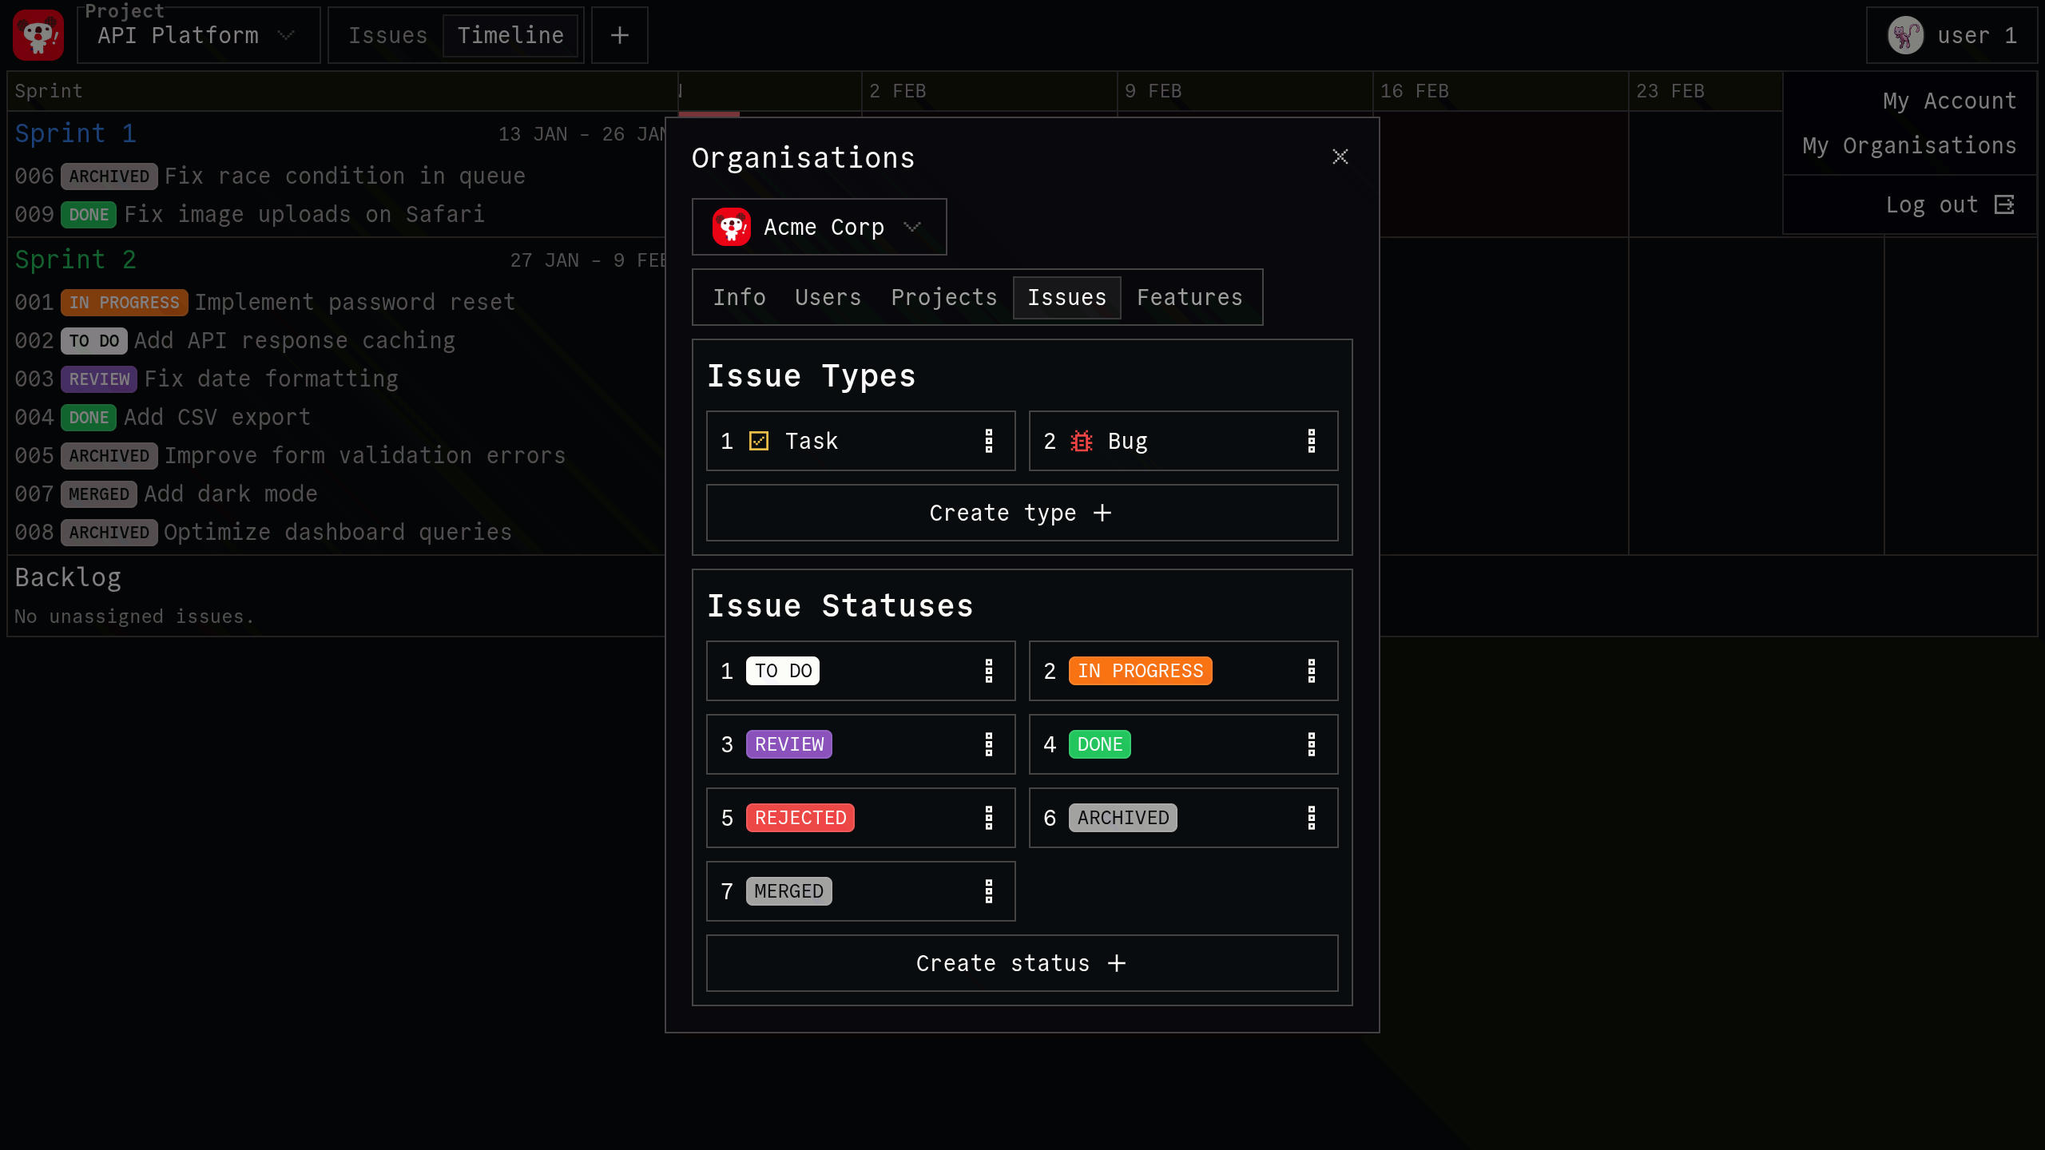2045x1150 pixels.
Task: Click the plus icon beside Timeline tab
Action: pos(619,35)
